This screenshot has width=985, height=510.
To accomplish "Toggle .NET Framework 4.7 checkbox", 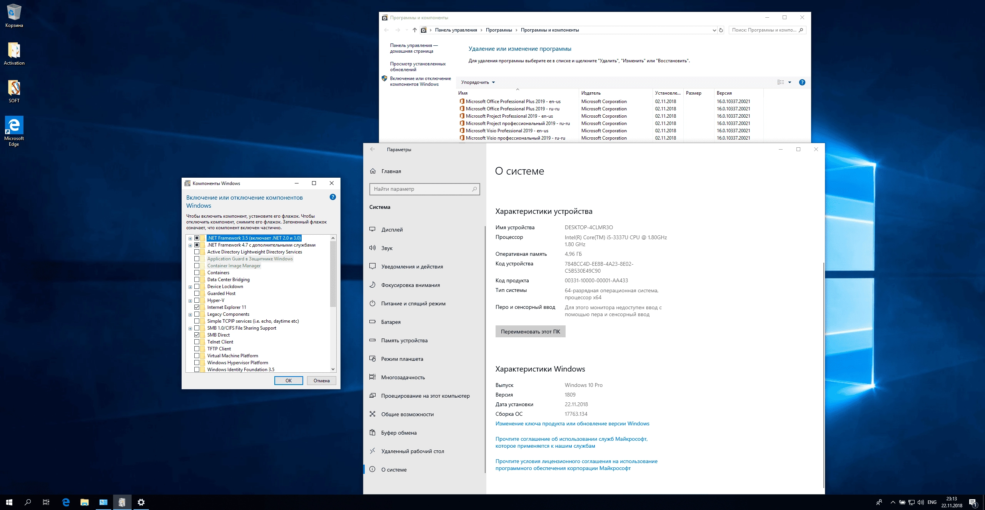I will pyautogui.click(x=197, y=245).
